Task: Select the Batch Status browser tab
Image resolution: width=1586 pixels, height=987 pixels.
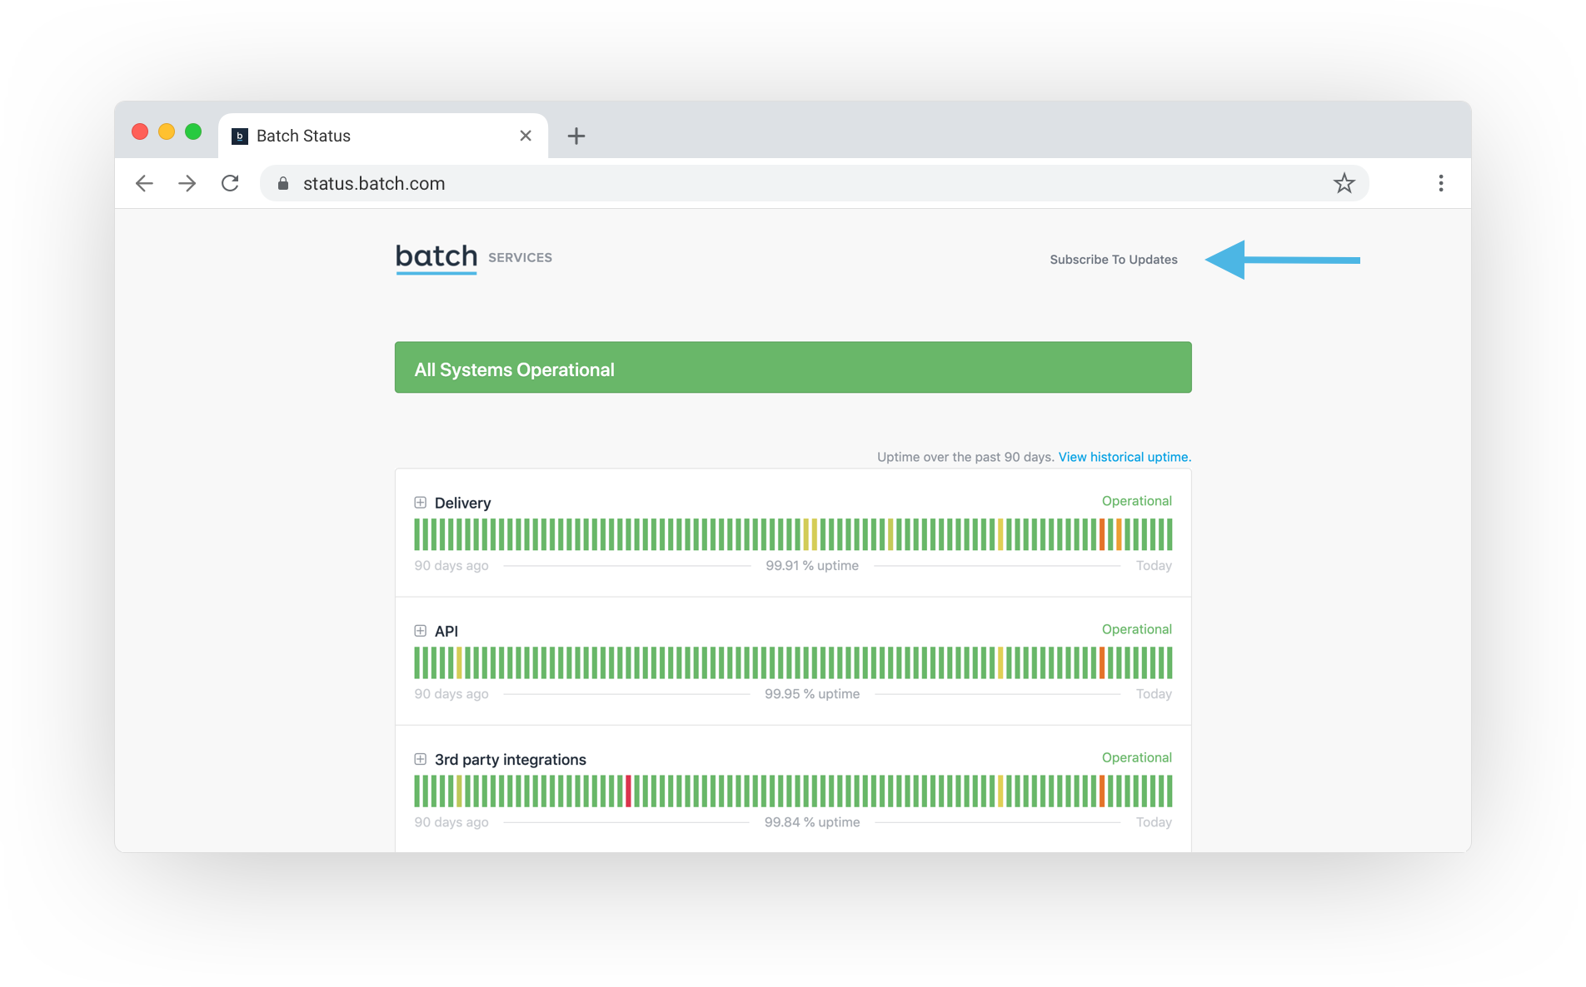Action: click(x=383, y=136)
